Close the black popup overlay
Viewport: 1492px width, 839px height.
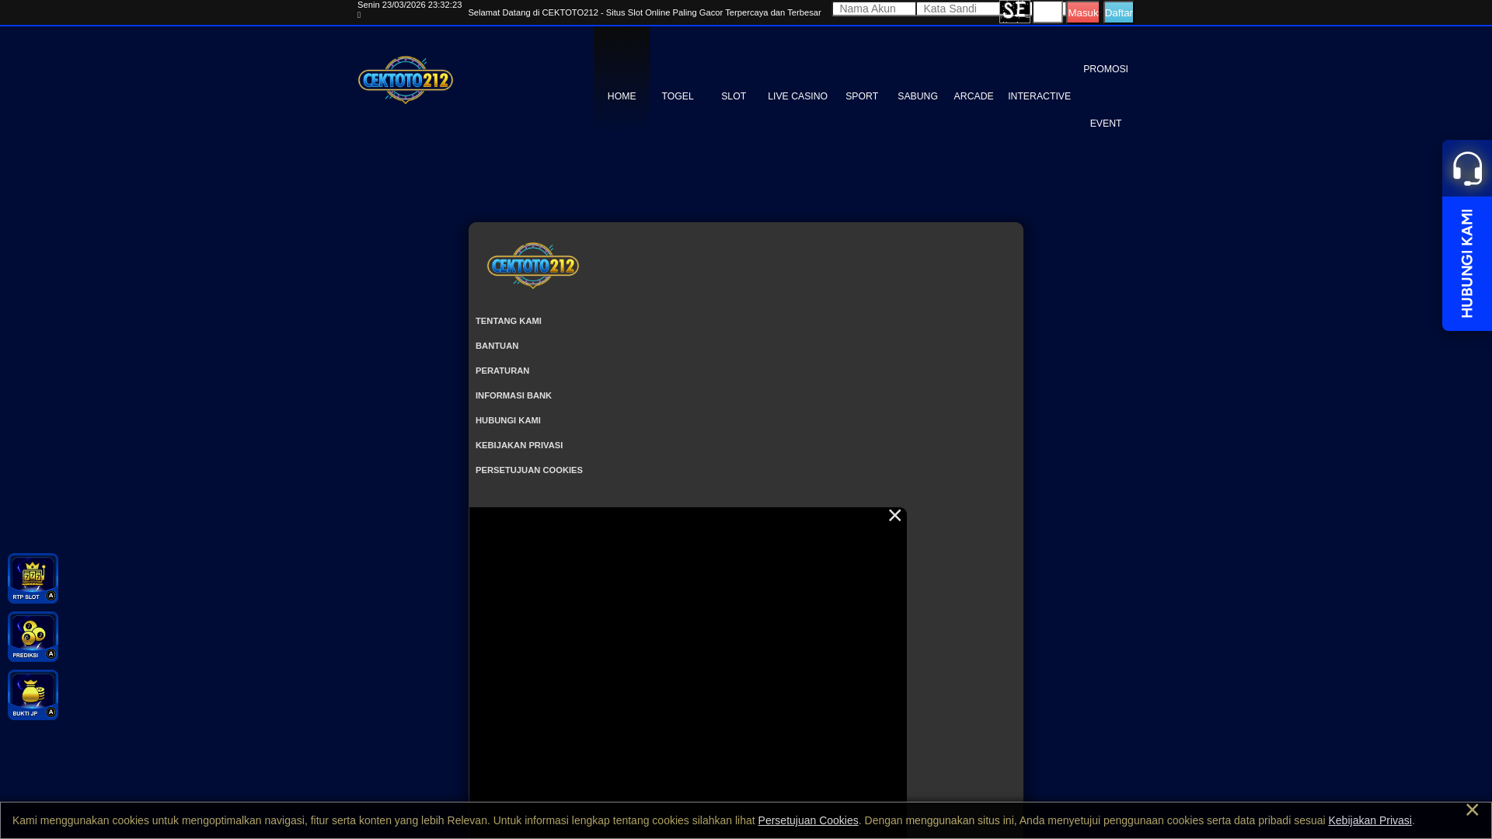tap(894, 516)
